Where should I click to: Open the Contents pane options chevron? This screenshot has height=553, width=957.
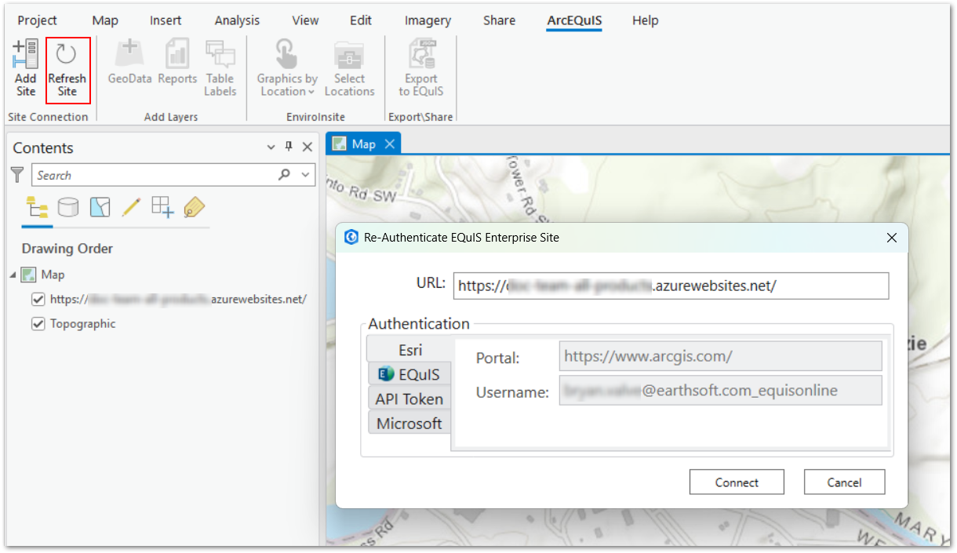pyautogui.click(x=271, y=147)
